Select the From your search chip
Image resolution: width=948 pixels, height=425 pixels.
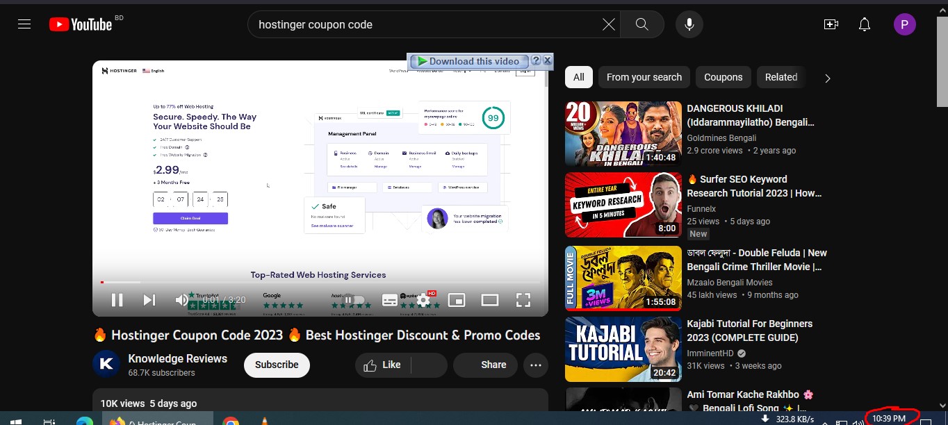point(644,77)
